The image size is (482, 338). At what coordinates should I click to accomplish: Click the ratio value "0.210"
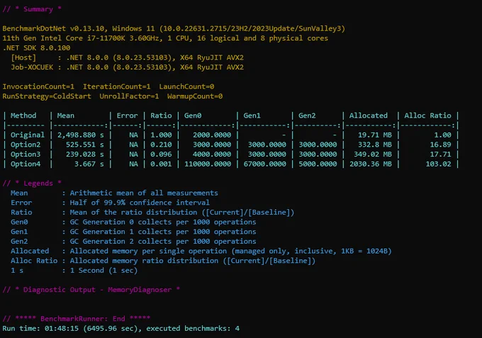pyautogui.click(x=161, y=145)
